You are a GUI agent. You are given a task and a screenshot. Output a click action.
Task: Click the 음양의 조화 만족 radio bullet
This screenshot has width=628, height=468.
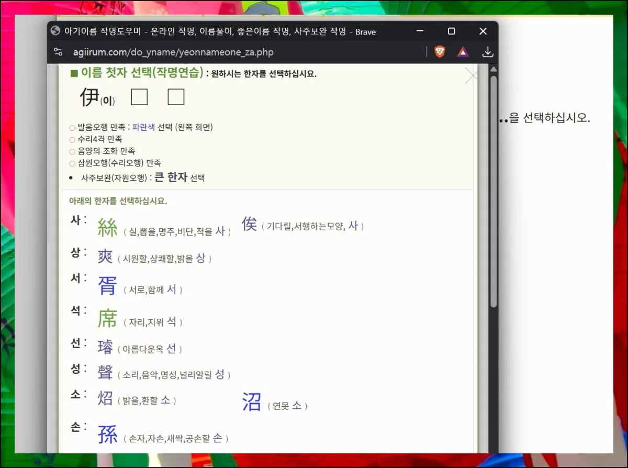pyautogui.click(x=72, y=151)
